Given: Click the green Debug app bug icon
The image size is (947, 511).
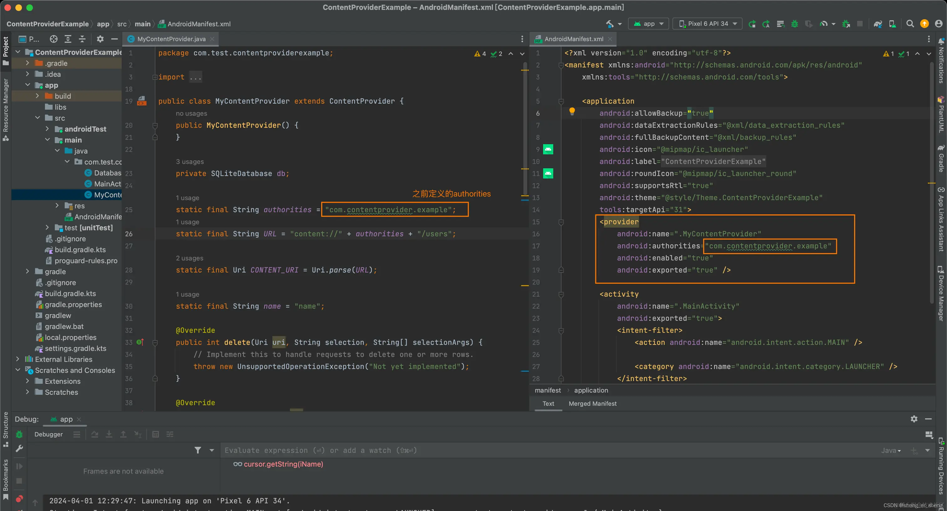Looking at the screenshot, I should pos(794,24).
